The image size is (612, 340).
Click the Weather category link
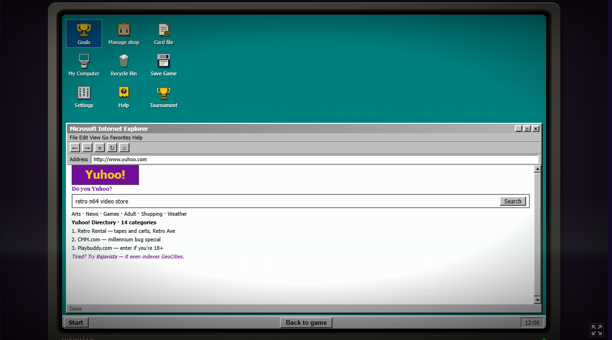[x=177, y=214]
